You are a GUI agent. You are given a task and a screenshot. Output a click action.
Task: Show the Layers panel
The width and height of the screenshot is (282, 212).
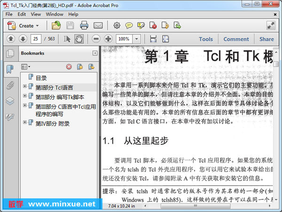click(x=10, y=101)
